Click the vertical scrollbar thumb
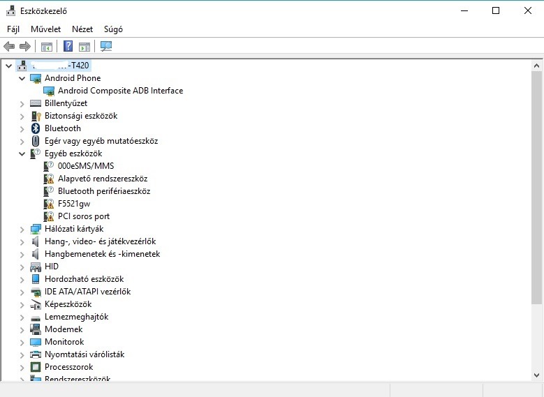The width and height of the screenshot is (544, 397). pyautogui.click(x=537, y=188)
